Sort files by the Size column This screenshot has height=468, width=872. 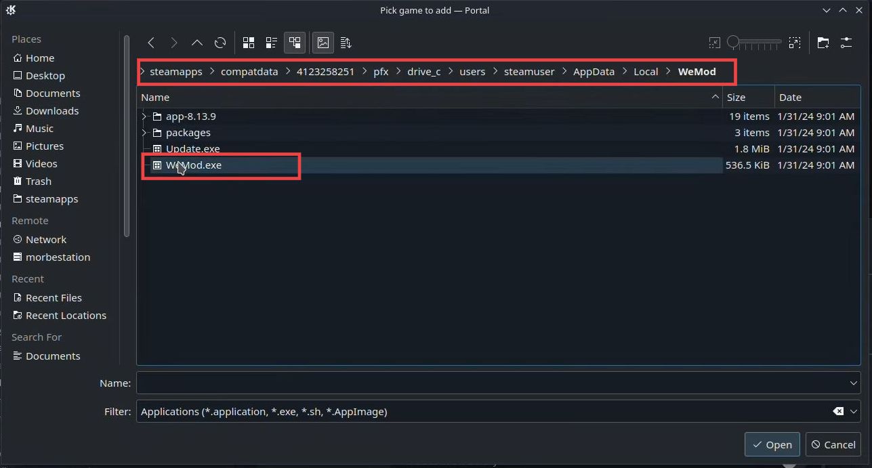pyautogui.click(x=748, y=98)
